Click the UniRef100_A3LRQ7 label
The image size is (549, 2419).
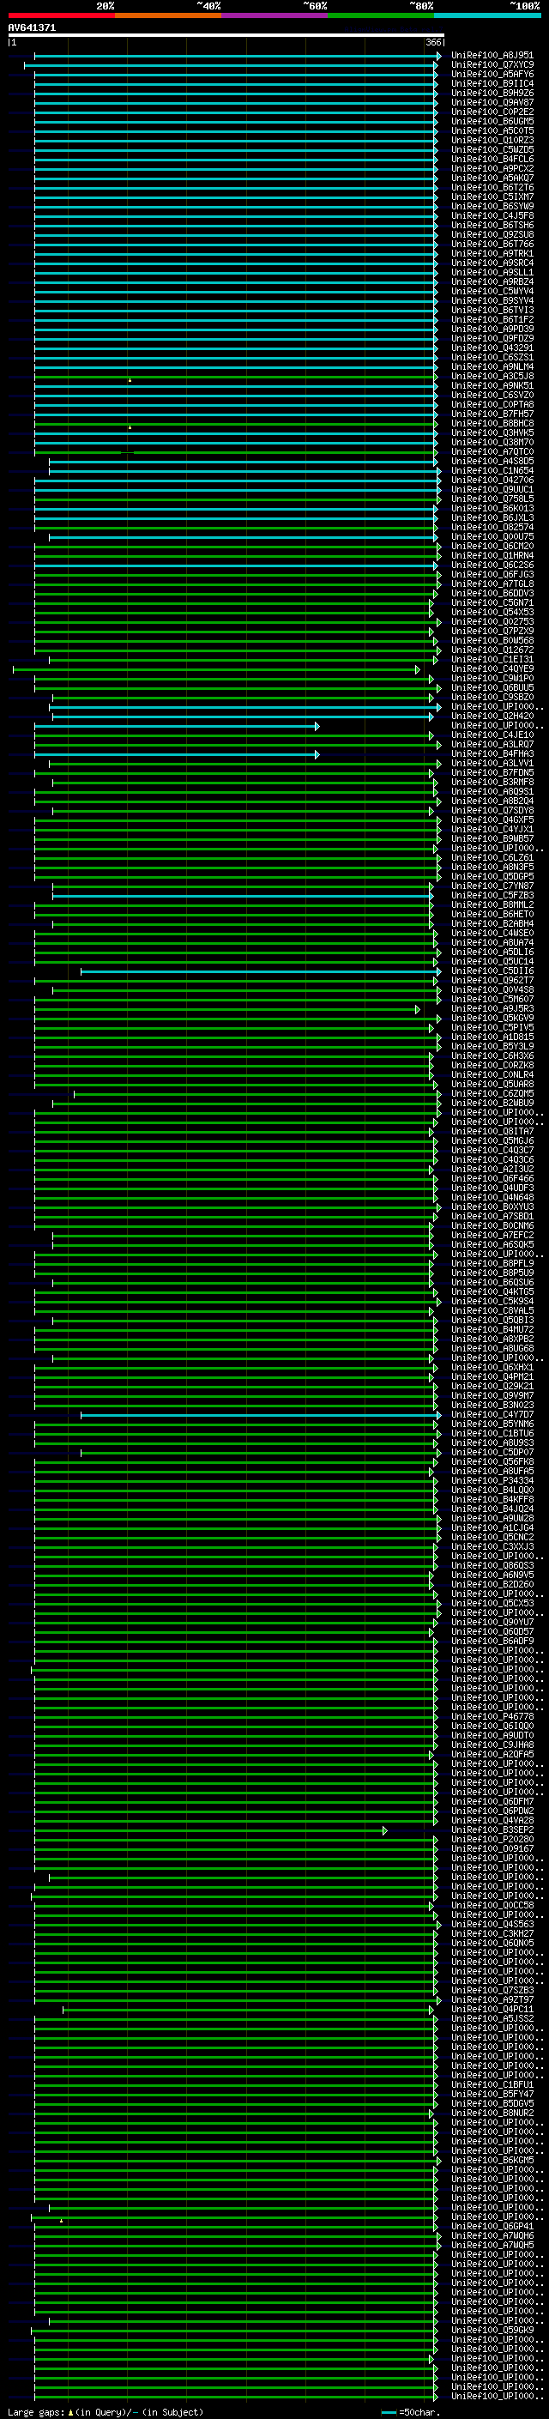point(492,745)
